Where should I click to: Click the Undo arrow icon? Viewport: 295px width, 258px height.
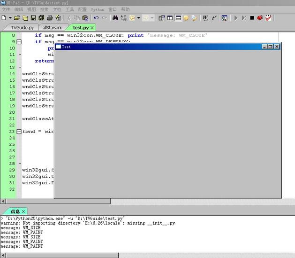click(x=96, y=18)
